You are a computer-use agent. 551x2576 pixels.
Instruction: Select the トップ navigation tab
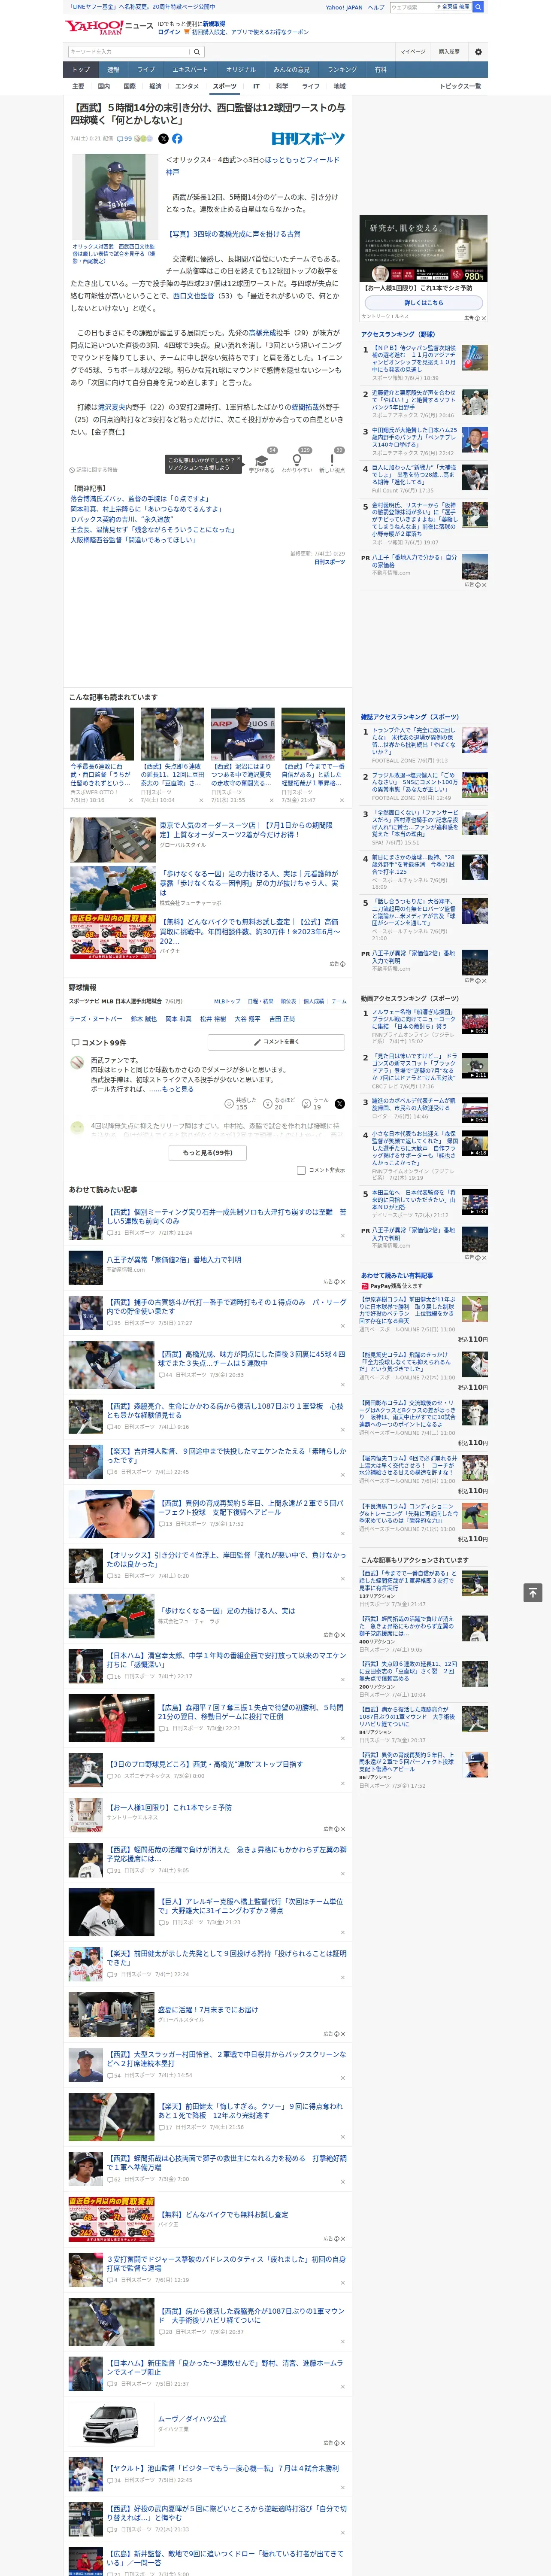coord(81,70)
